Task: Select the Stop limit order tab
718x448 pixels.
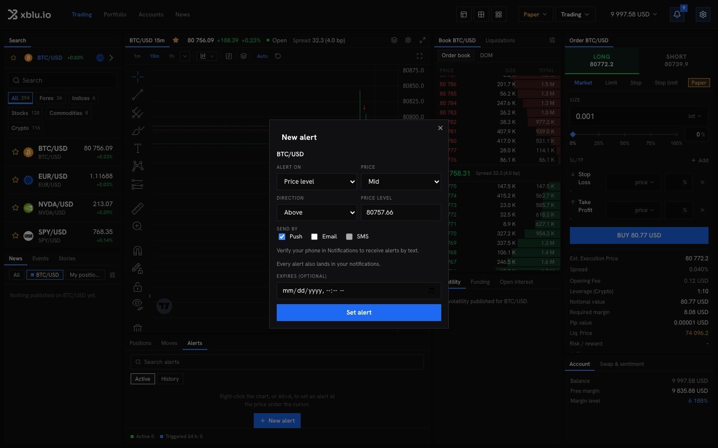Action: [x=666, y=83]
